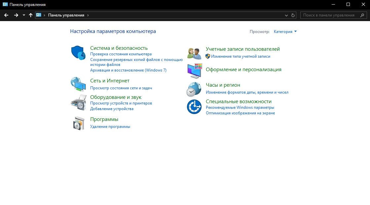Open the System and Security shield icon

[78, 53]
